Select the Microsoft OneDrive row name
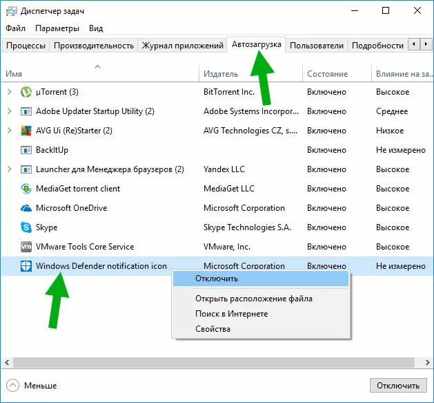434x403 pixels. 71,208
